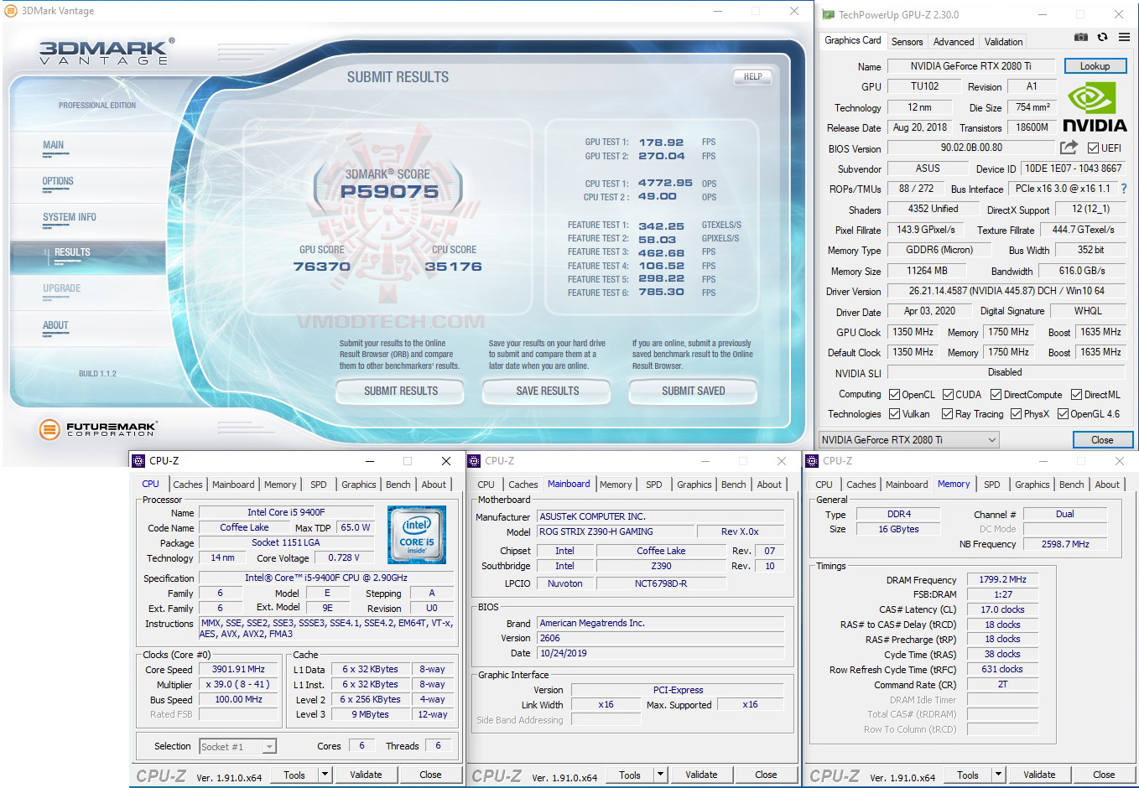1139x788 pixels.
Task: Click the GPU-Z refresh icon
Action: pyautogui.click(x=1102, y=37)
